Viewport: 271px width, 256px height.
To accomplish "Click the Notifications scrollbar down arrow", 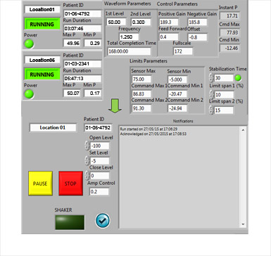I will tap(243, 224).
